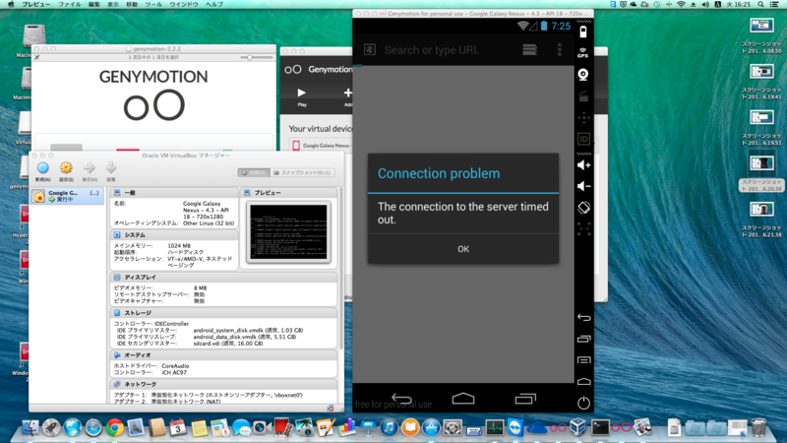Click the Discard icon in VirtualBox toolbar
Viewport: 787px width, 443px height.
pos(111,171)
